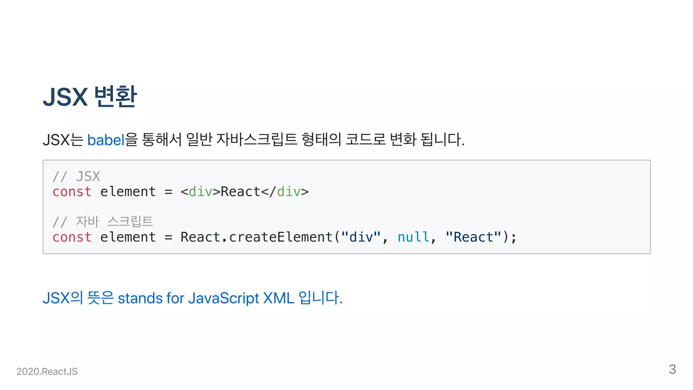
Task: Click the sentence 'JSX의 뜻은 stands for JavaScript XML 입니다.'
Action: (x=193, y=298)
